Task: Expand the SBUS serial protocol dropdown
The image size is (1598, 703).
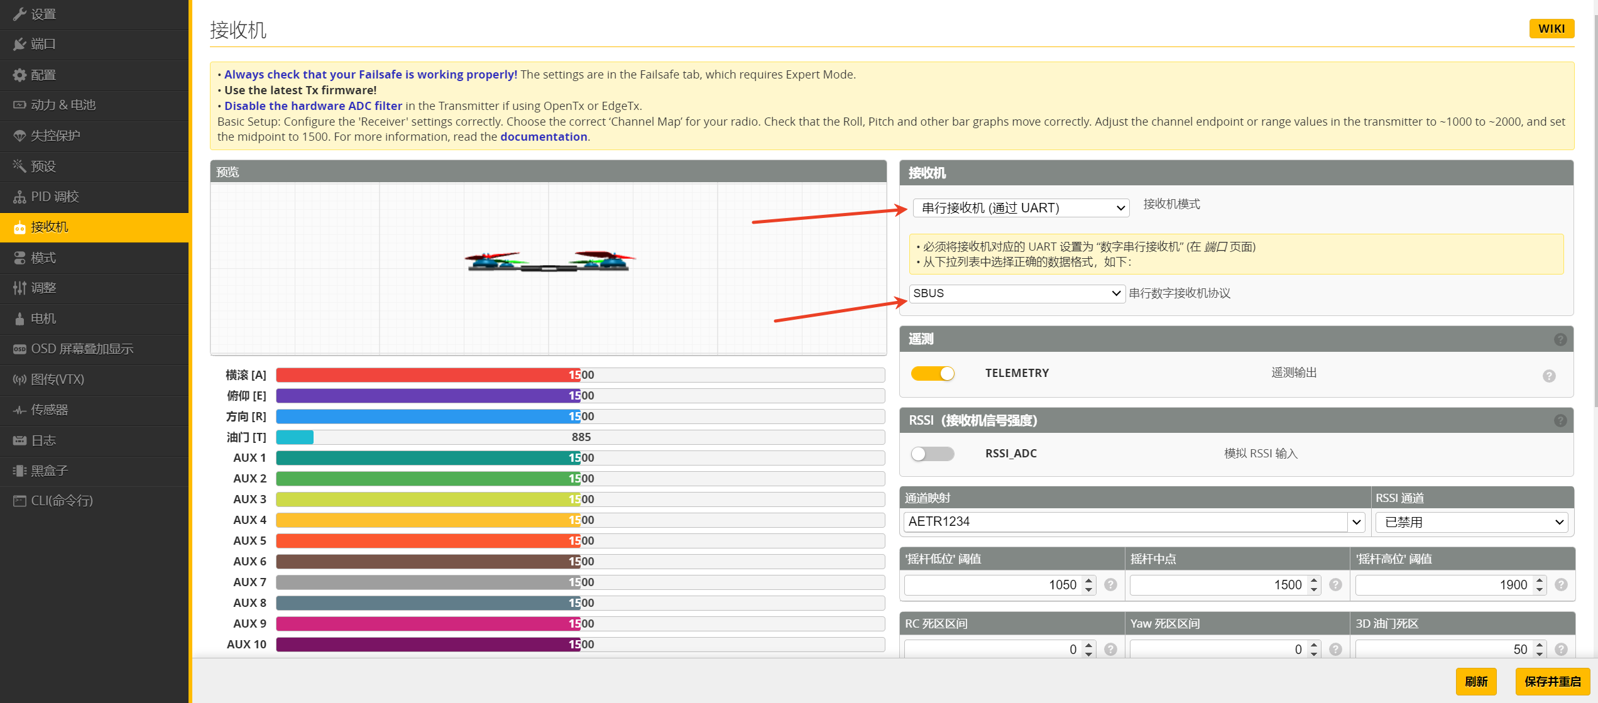Action: (1017, 293)
